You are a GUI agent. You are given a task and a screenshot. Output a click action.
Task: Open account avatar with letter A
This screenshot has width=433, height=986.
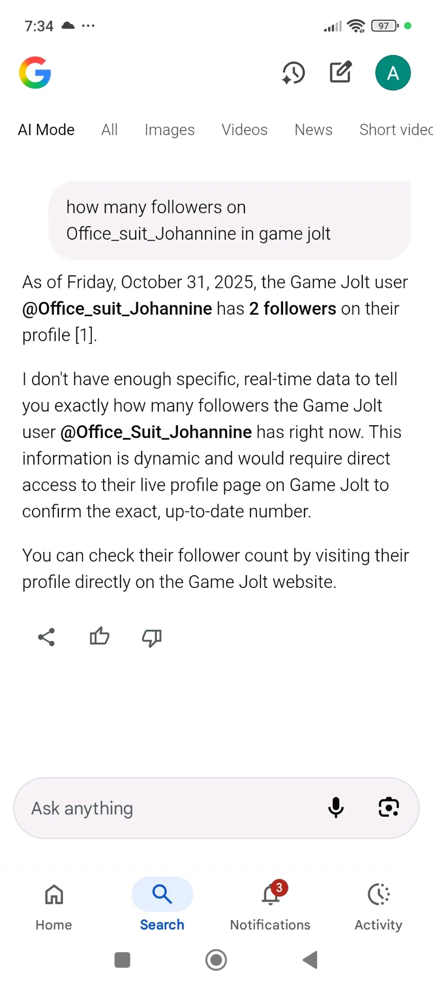(393, 73)
